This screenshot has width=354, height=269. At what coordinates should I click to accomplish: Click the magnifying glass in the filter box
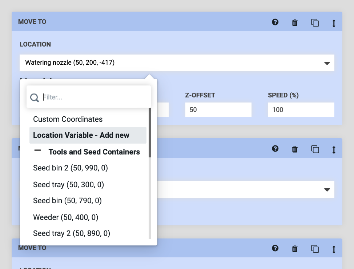coord(35,97)
